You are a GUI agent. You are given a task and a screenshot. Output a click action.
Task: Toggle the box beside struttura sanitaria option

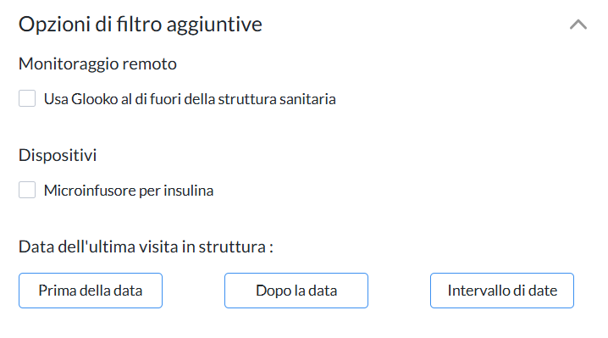click(27, 98)
